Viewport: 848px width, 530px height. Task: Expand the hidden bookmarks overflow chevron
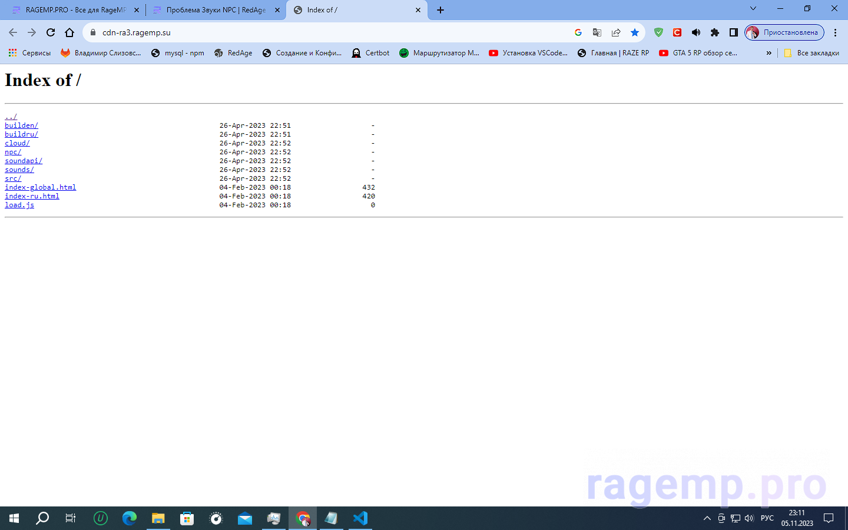click(x=768, y=53)
